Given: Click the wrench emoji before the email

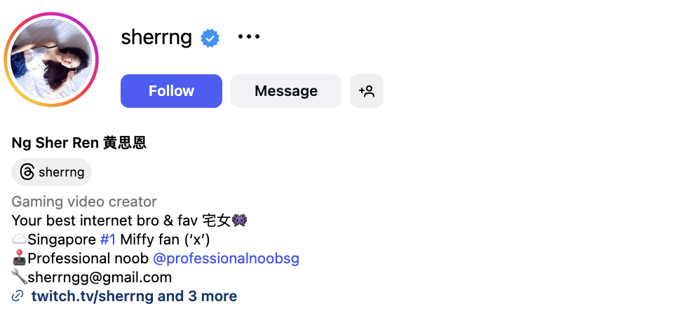Looking at the screenshot, I should pos(19,277).
